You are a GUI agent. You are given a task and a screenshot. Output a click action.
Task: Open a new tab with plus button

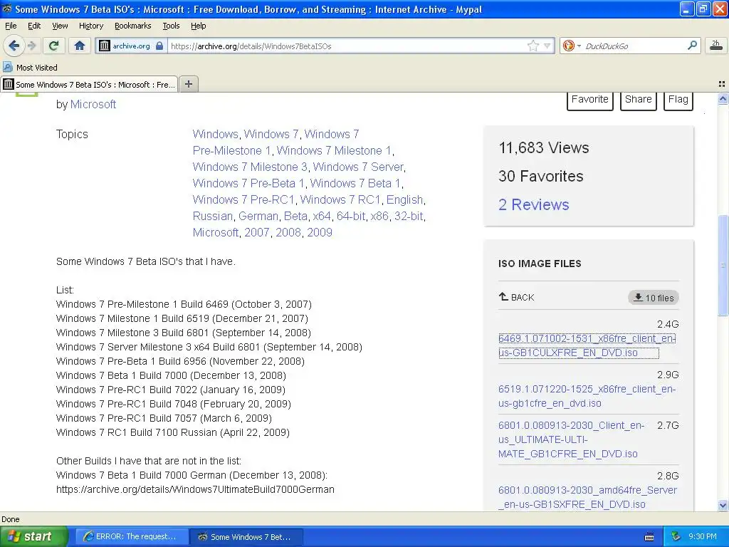[x=188, y=84]
